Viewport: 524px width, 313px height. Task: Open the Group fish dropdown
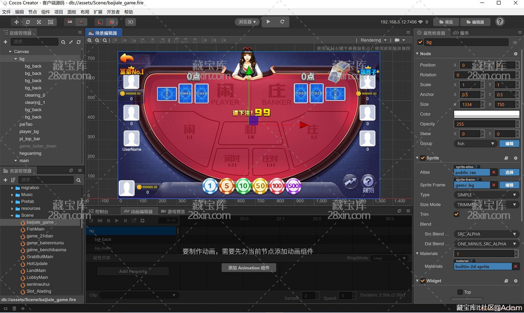click(475, 144)
